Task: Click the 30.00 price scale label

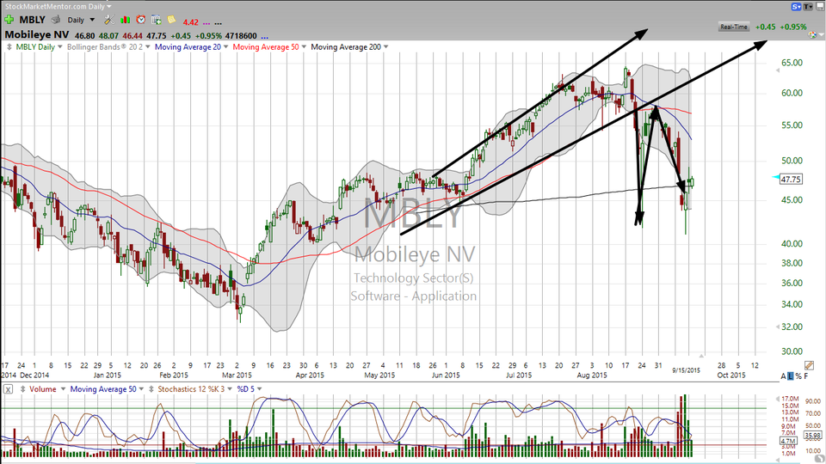Action: click(x=792, y=351)
